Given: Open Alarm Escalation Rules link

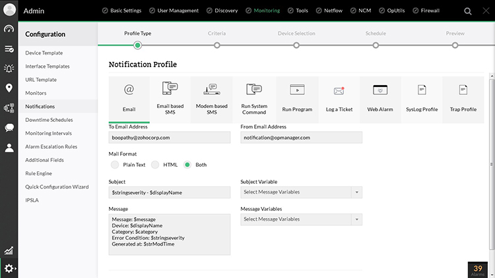Looking at the screenshot, I should point(51,147).
